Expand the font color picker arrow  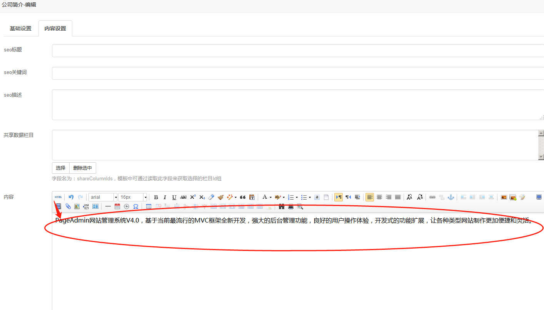270,197
